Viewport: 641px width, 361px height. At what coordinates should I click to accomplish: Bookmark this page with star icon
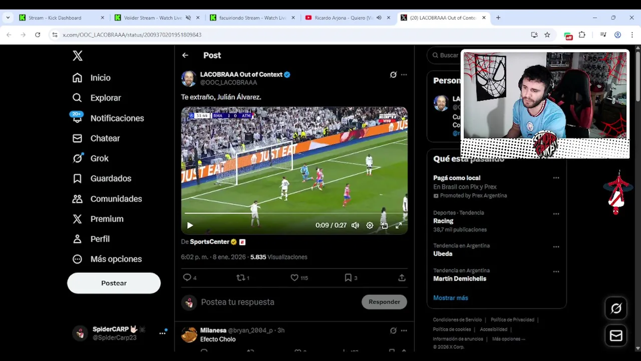pos(547,35)
